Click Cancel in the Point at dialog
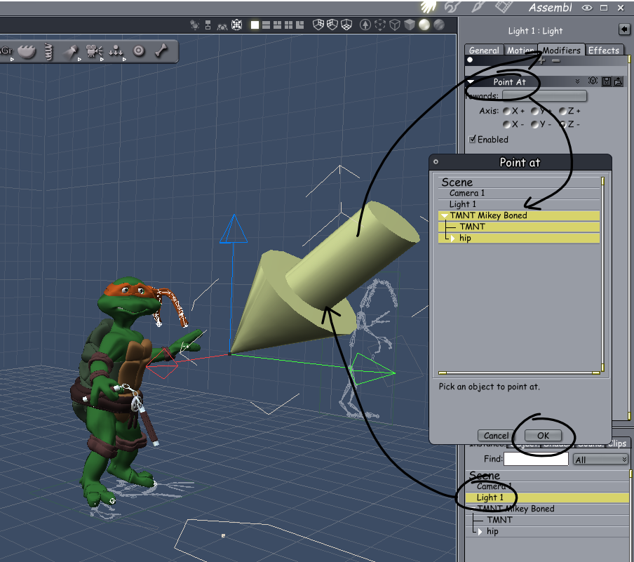 click(496, 436)
